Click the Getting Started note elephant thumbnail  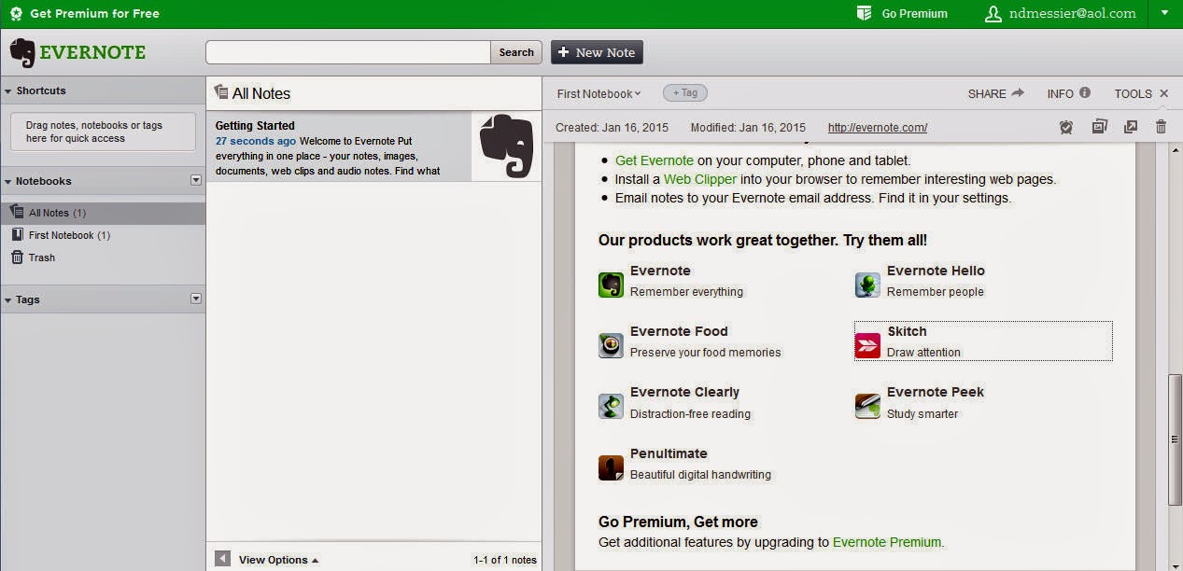(506, 146)
